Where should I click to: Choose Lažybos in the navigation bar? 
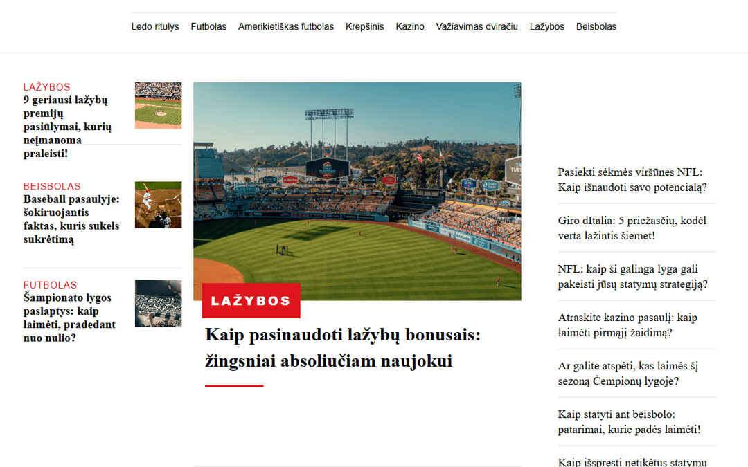tap(546, 27)
